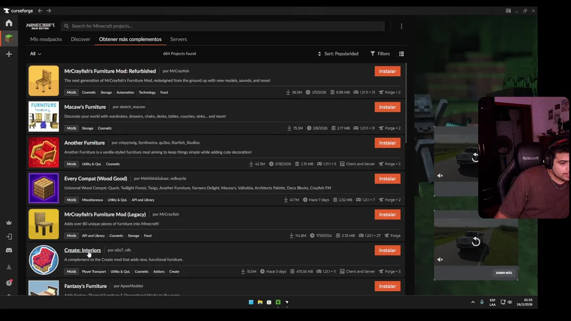Open the CurseForge panel layout titlebar icon
Image resolution: width=571 pixels, height=321 pixels.
tap(508, 11)
